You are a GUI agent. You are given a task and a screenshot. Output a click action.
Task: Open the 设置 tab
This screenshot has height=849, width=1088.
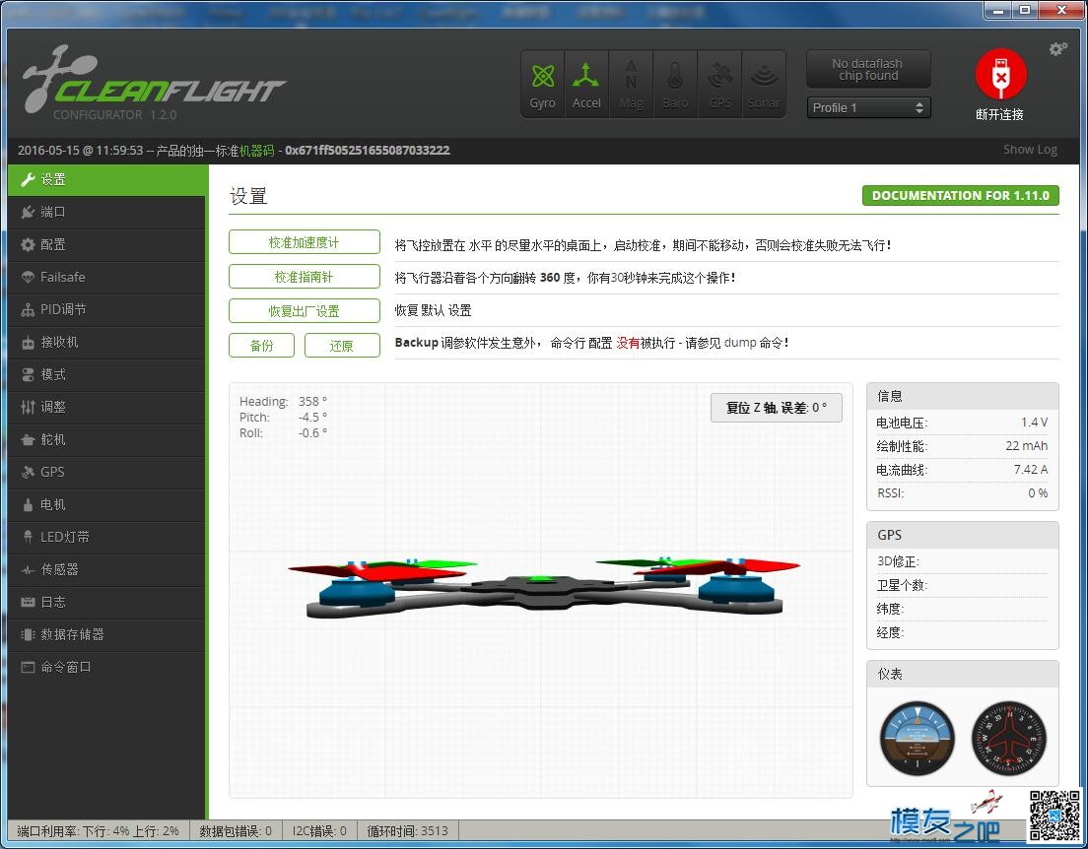click(x=107, y=179)
